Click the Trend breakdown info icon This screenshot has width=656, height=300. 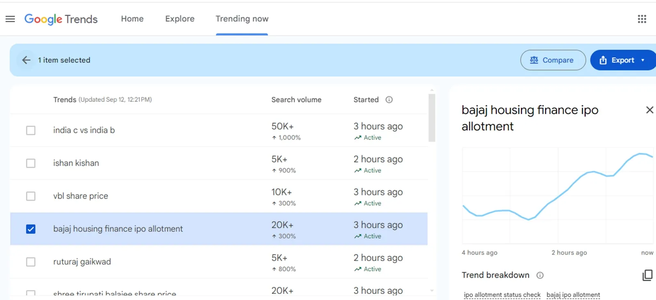pyautogui.click(x=540, y=275)
